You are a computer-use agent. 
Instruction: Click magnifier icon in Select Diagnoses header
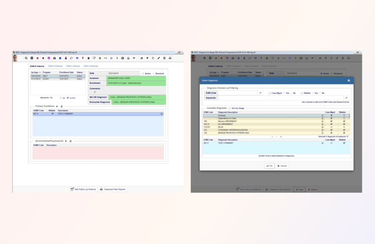coord(349,80)
